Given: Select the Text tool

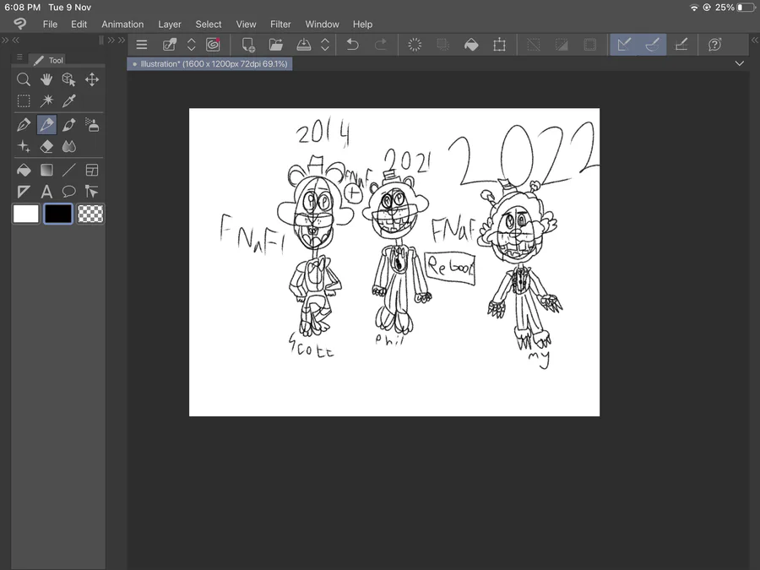Looking at the screenshot, I should 46,192.
